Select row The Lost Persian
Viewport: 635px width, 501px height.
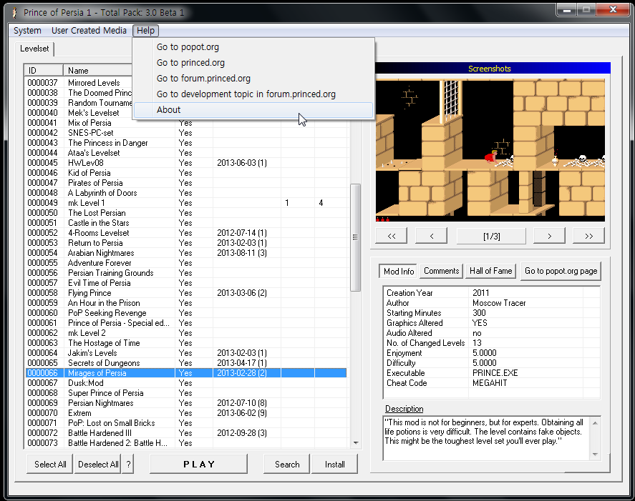click(x=186, y=213)
